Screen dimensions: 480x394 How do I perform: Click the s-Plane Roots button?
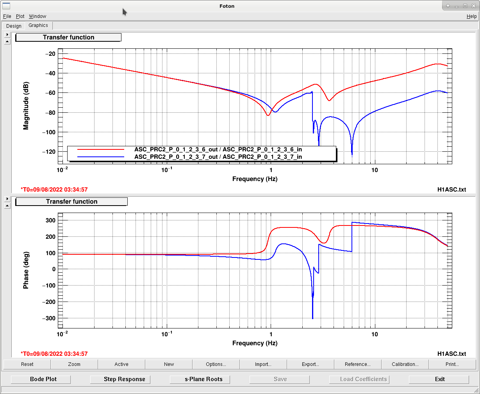pos(203,379)
